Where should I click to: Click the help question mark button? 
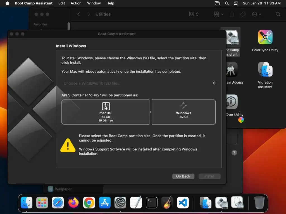click(x=234, y=153)
